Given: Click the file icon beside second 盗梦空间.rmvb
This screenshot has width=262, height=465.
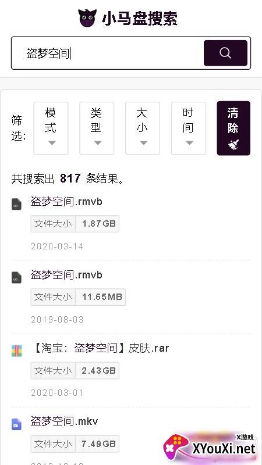Looking at the screenshot, I should point(17,278).
